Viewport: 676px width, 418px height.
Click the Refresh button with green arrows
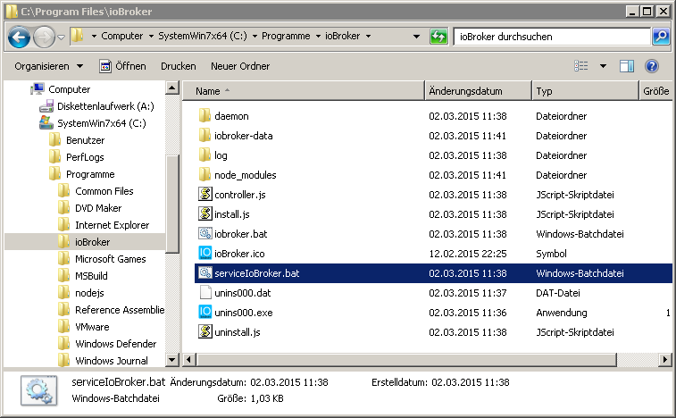(x=438, y=37)
